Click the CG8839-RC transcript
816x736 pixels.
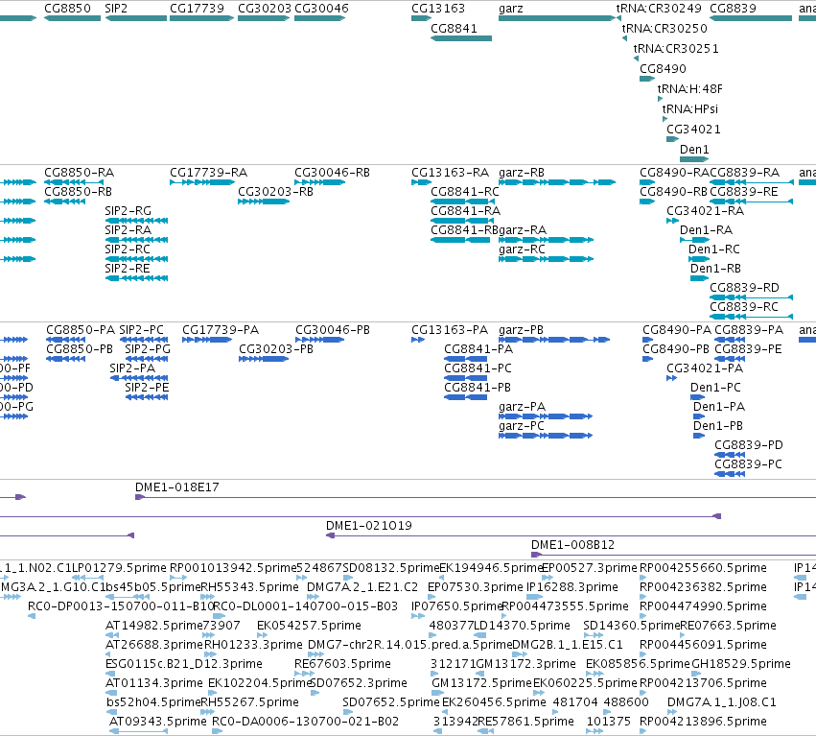point(752,317)
